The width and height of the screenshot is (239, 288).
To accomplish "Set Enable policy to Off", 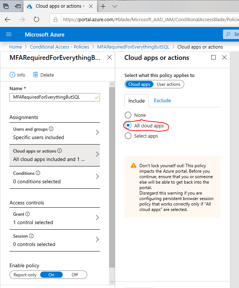I will click(x=75, y=275).
